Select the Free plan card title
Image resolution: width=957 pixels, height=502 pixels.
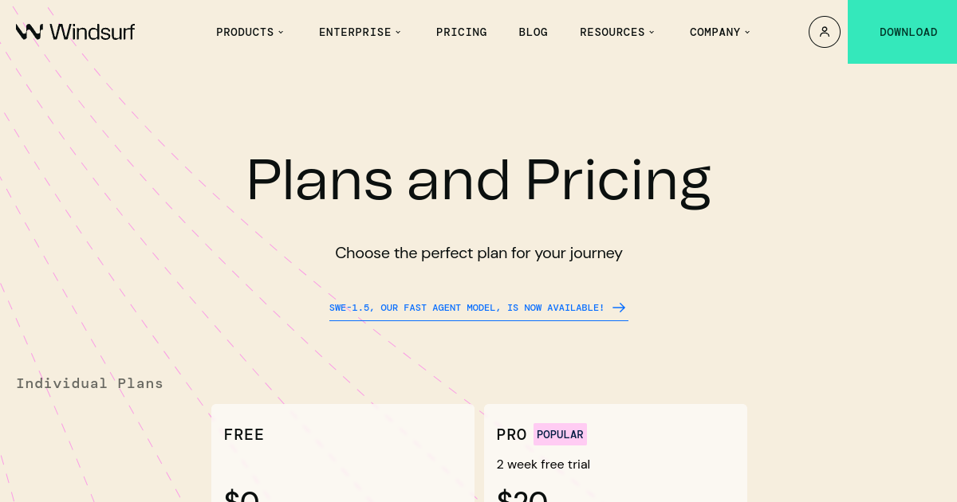pos(243,434)
